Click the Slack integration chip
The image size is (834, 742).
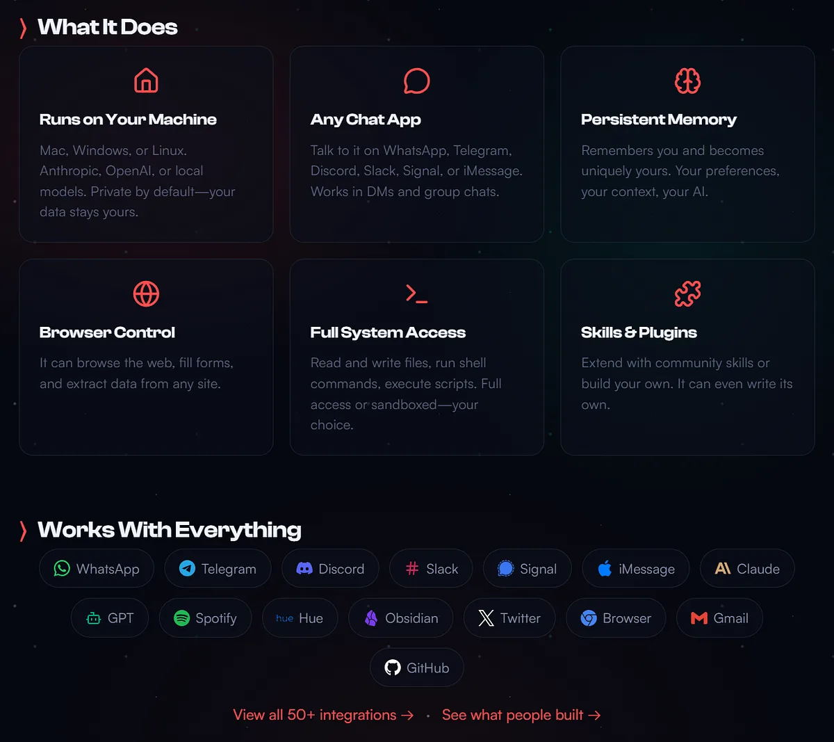431,569
